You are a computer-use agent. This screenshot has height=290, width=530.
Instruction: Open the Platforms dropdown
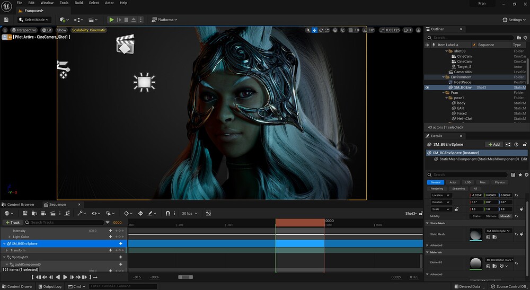tap(164, 20)
